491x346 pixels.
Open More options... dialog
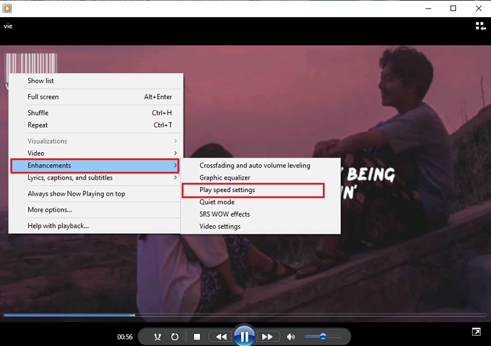coord(96,210)
